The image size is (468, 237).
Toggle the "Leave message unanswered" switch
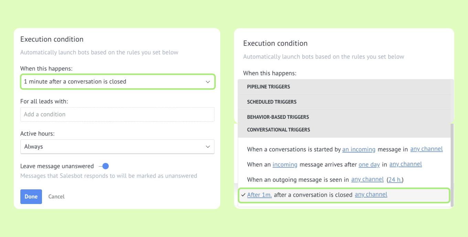coord(104,166)
